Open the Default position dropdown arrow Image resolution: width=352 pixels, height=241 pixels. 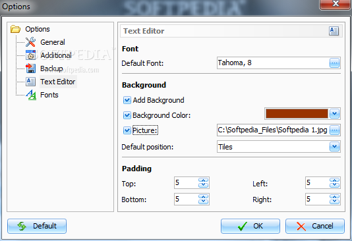(334, 147)
